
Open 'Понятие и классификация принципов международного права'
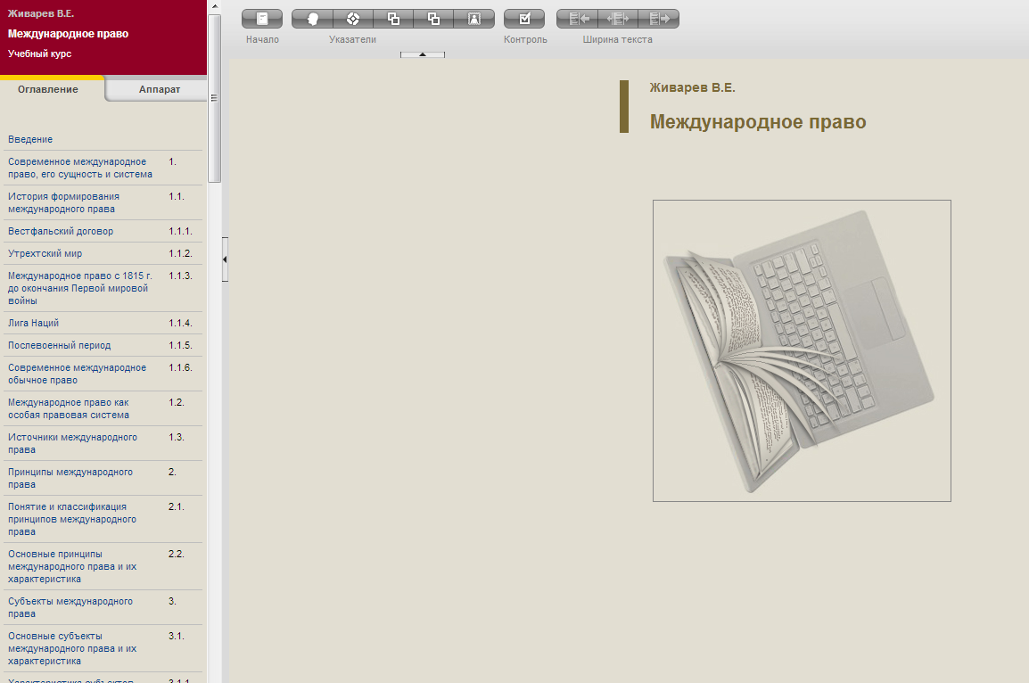[x=72, y=519]
